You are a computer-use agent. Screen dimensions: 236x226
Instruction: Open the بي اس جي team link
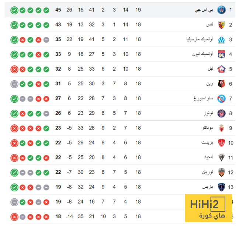tap(205, 10)
